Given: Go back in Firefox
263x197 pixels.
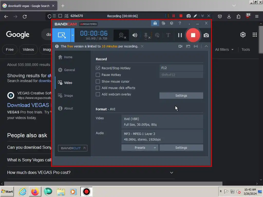Looking at the screenshot, I should (6, 17).
